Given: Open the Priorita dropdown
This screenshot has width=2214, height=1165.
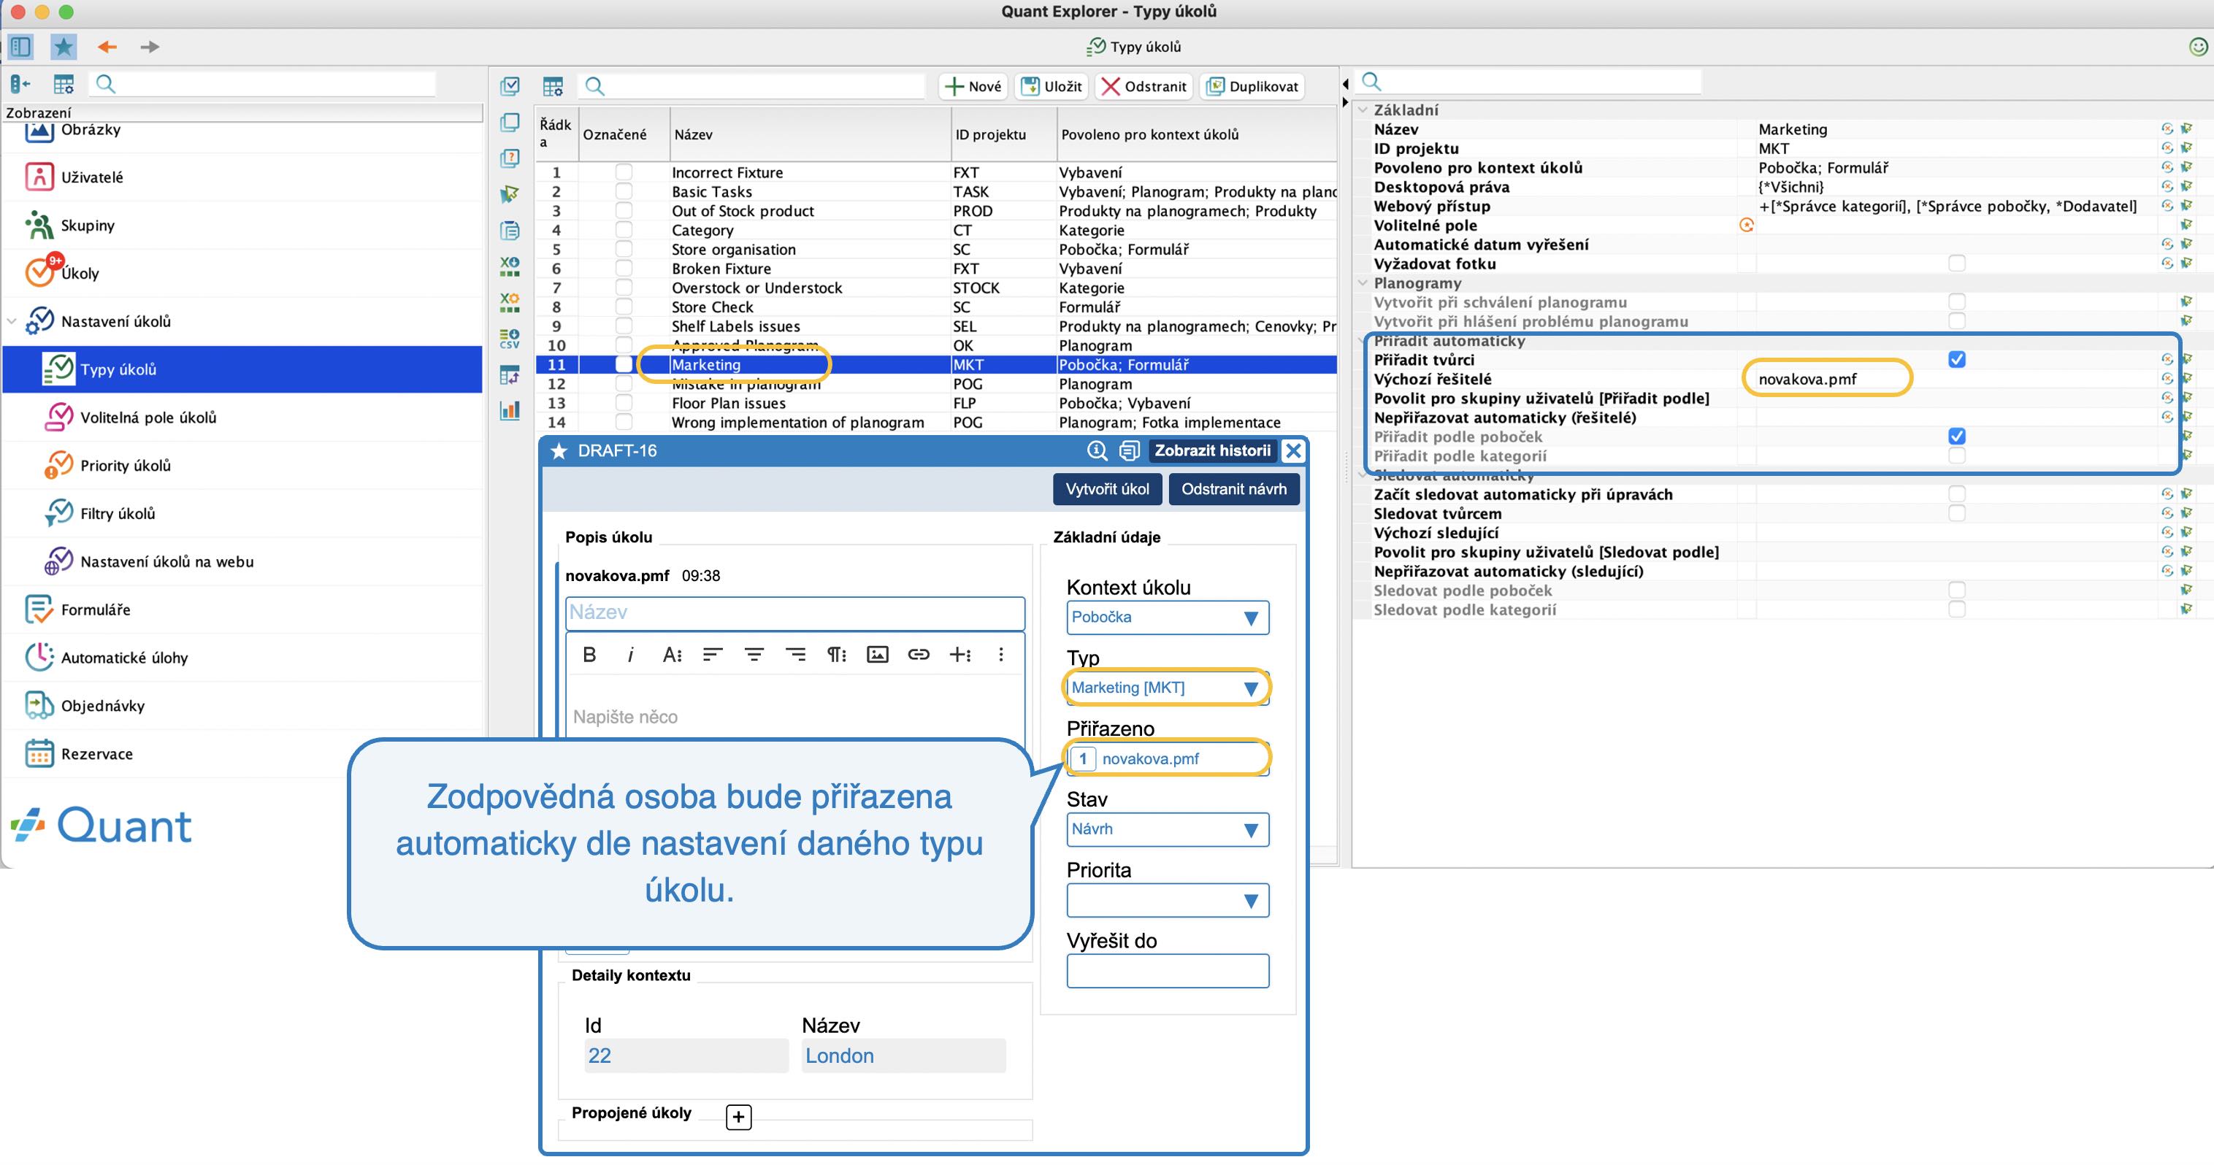Looking at the screenshot, I should pyautogui.click(x=1167, y=900).
